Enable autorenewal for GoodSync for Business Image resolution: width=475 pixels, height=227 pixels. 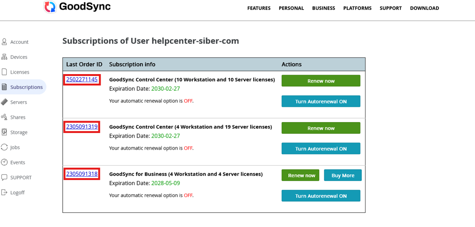[321, 196]
